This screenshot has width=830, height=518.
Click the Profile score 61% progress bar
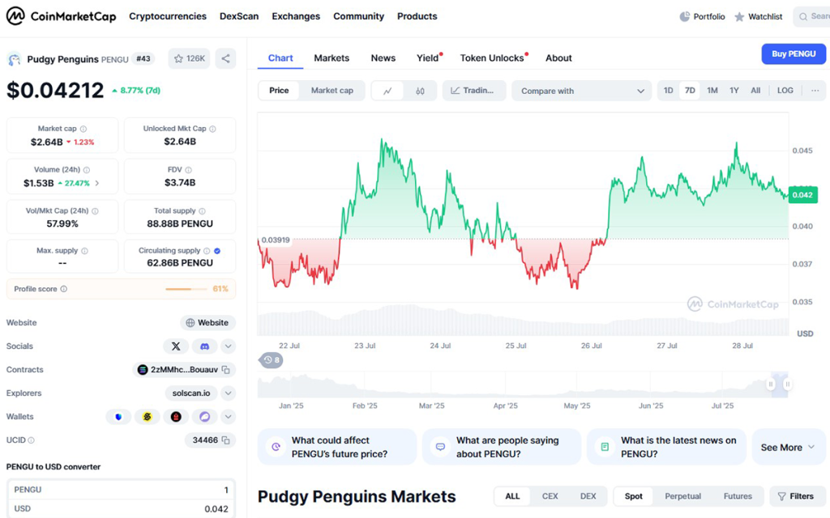(186, 289)
